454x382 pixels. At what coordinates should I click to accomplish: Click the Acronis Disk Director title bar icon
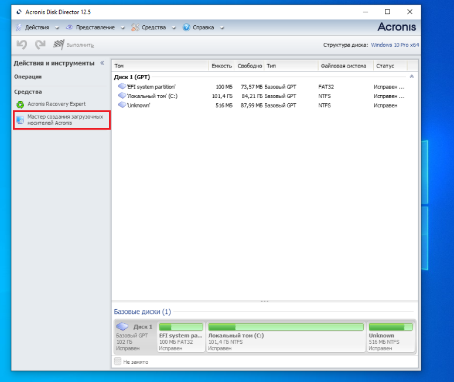[19, 12]
